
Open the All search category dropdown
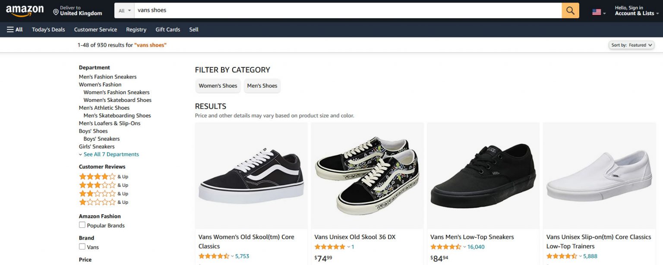point(124,10)
